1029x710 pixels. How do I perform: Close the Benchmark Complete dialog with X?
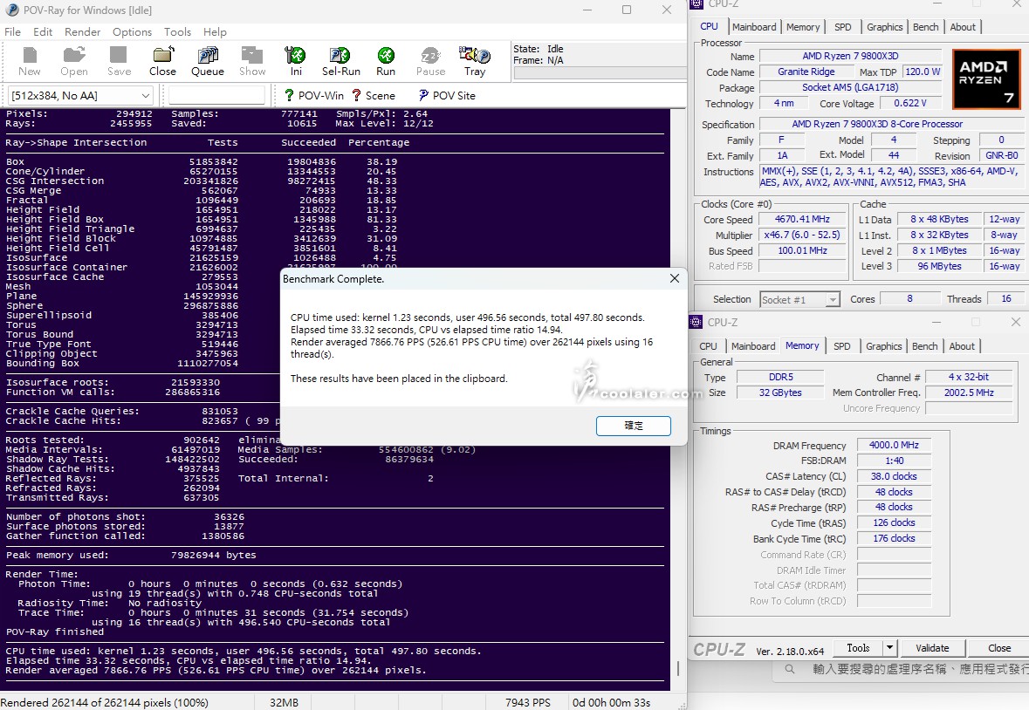[x=674, y=278]
